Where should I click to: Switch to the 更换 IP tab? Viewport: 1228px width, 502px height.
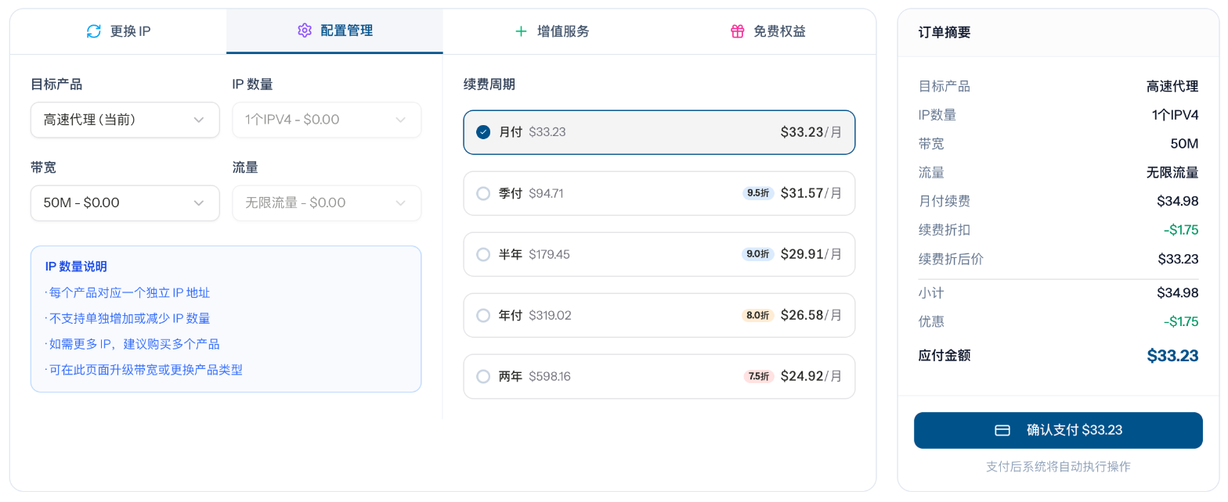[x=118, y=31]
